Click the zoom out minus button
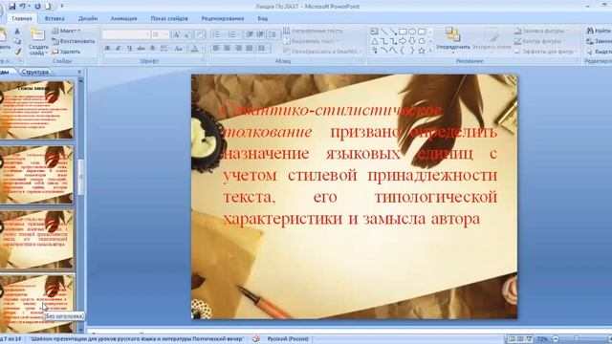 point(556,339)
